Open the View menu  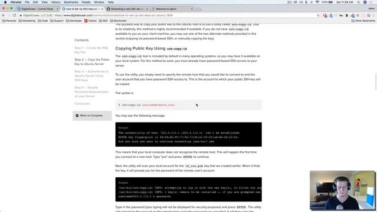click(x=45, y=2)
